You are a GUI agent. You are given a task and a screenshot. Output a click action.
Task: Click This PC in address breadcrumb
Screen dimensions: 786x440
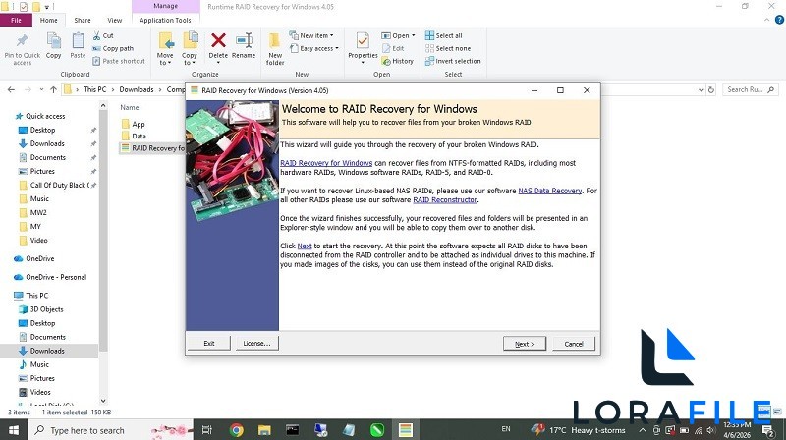(x=94, y=89)
